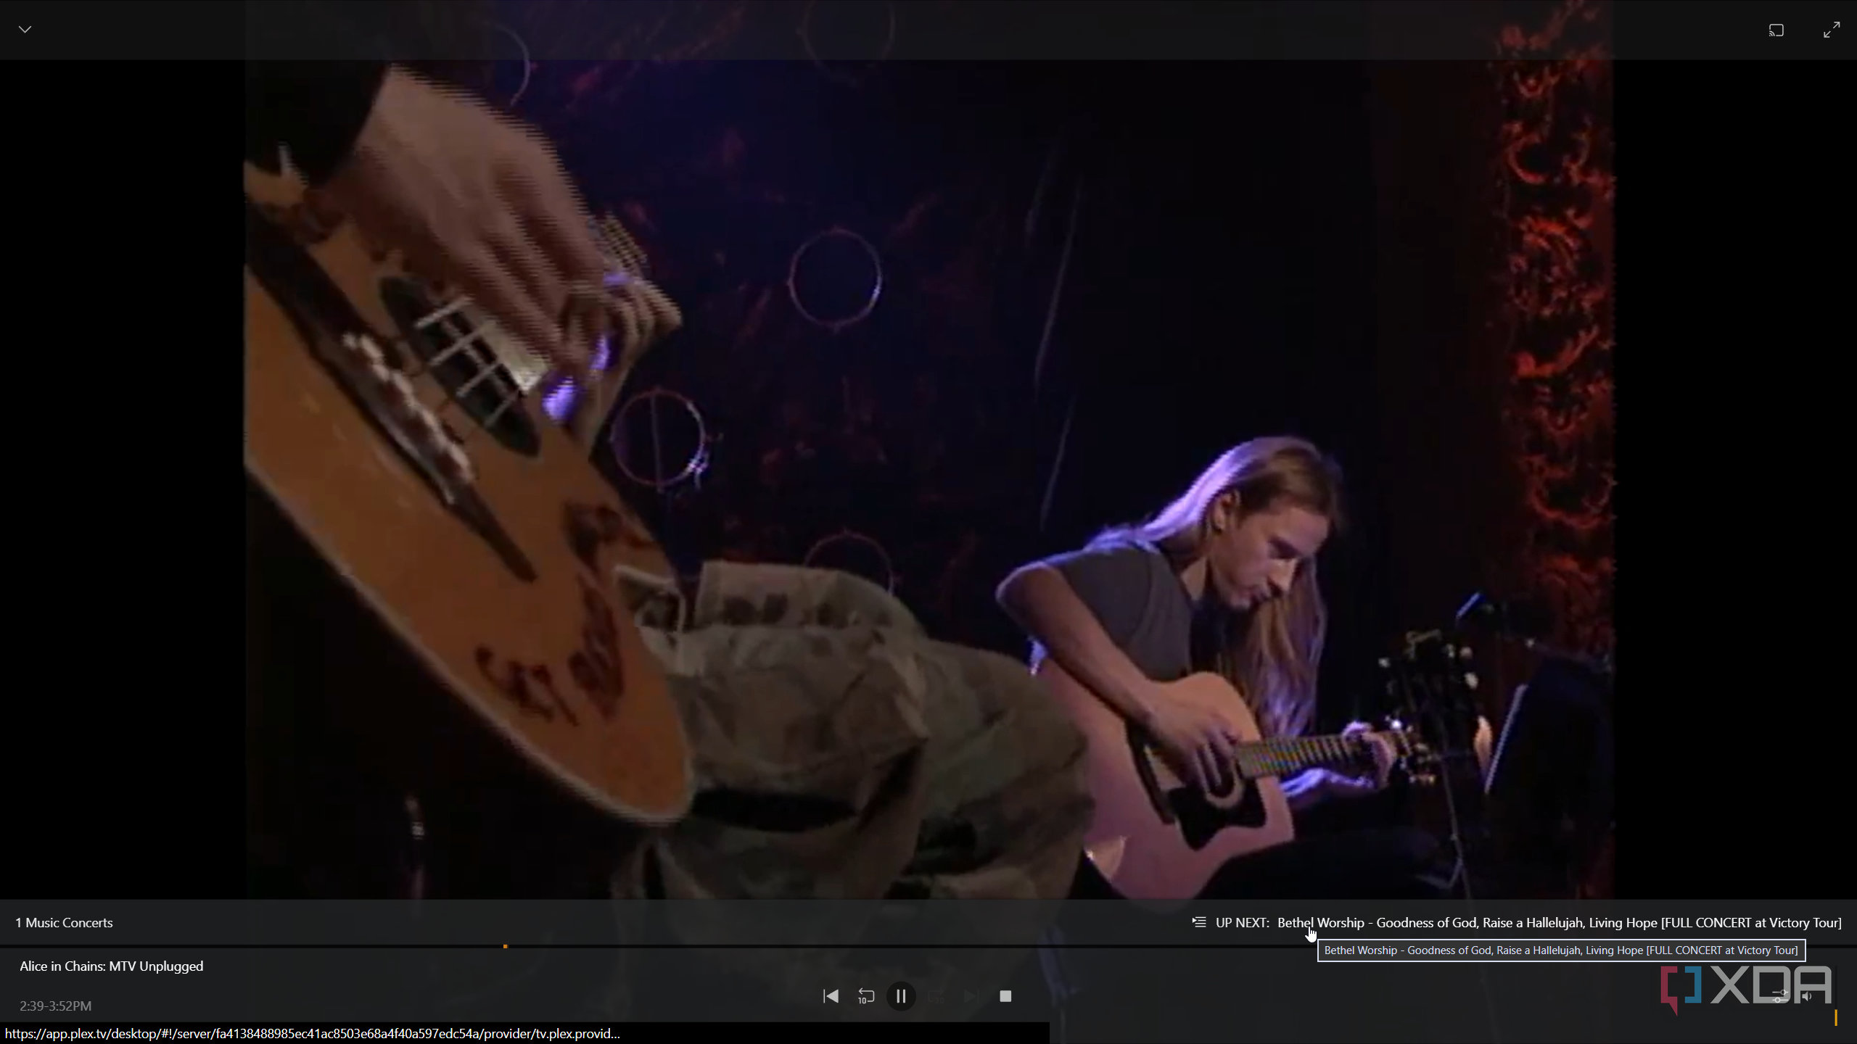Viewport: 1857px width, 1044px height.
Task: Jump to previous item with skip-back icon
Action: click(x=831, y=996)
